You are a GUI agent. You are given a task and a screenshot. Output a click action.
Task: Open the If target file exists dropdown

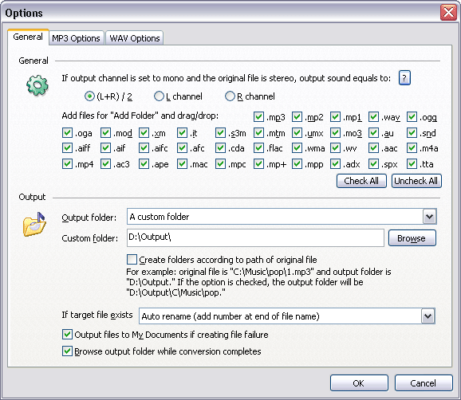click(x=428, y=316)
